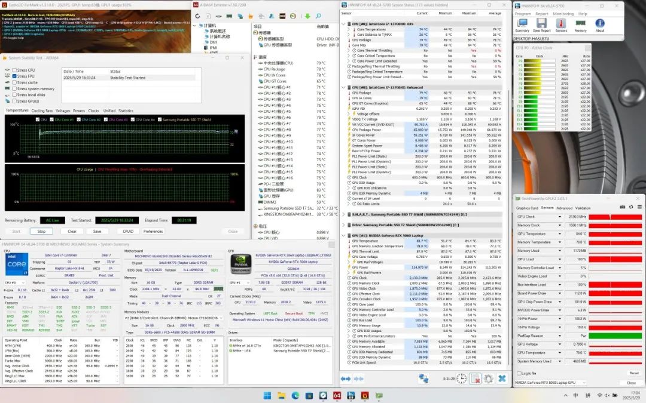Open the report page icon in AIDA64 toolbar

coord(208,16)
